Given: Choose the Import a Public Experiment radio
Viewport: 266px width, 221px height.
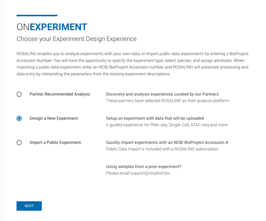Looking at the screenshot, I should 19,143.
